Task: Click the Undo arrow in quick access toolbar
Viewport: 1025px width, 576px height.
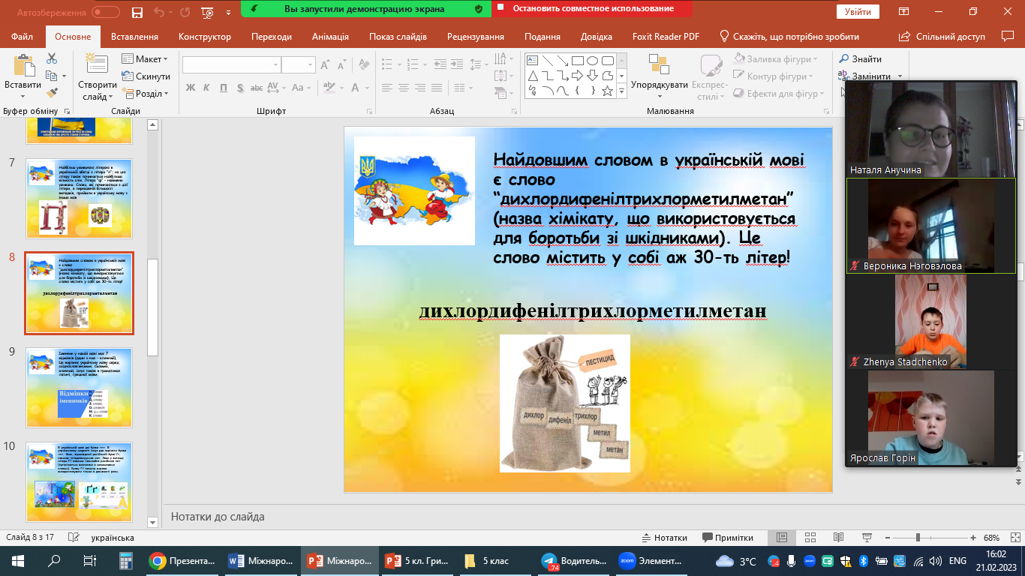Action: tap(158, 12)
